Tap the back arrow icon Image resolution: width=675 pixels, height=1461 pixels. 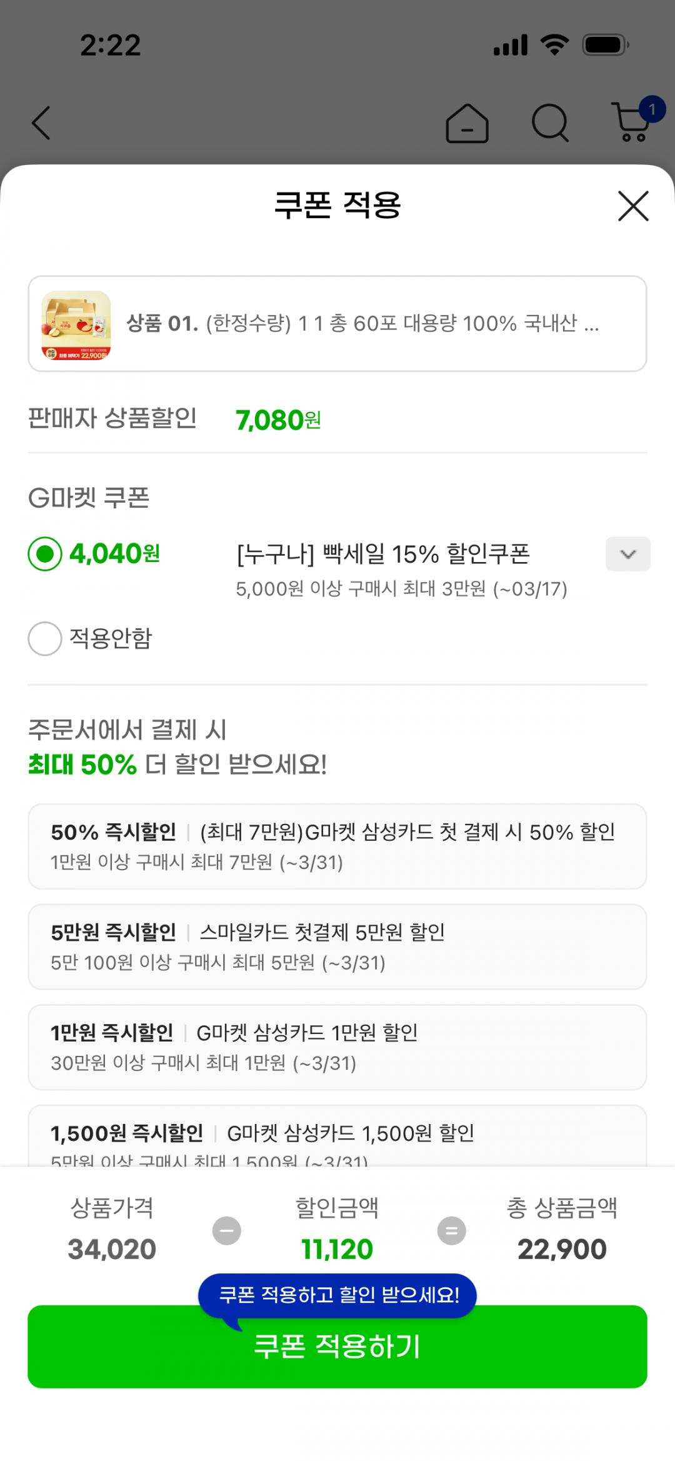coord(41,123)
